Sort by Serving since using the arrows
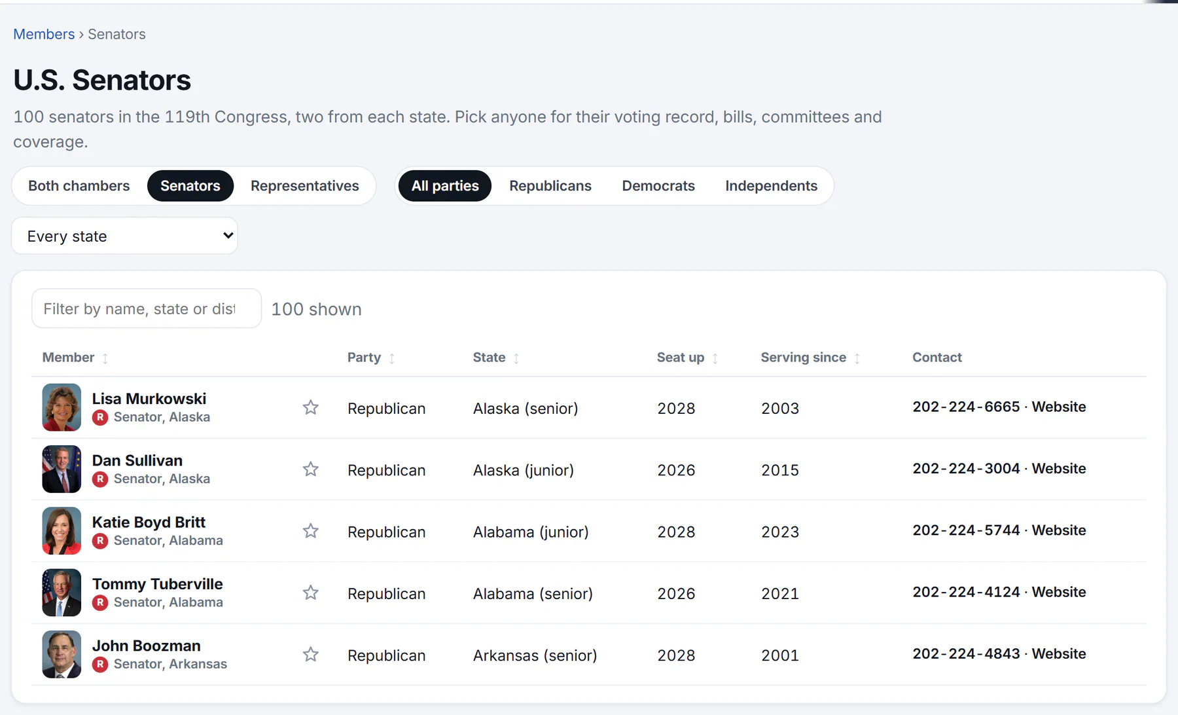The height and width of the screenshot is (715, 1178). click(x=857, y=358)
